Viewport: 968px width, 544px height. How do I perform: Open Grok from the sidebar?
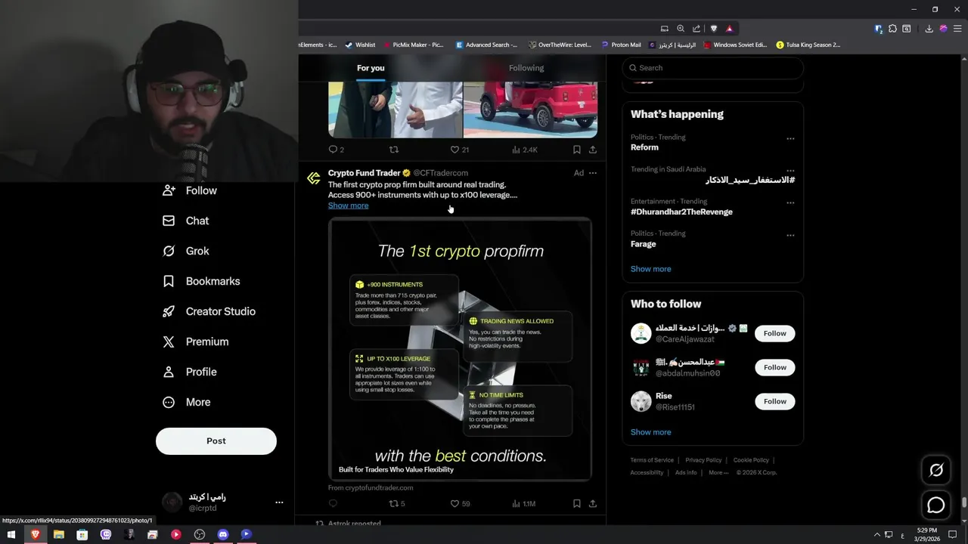[x=186, y=251]
